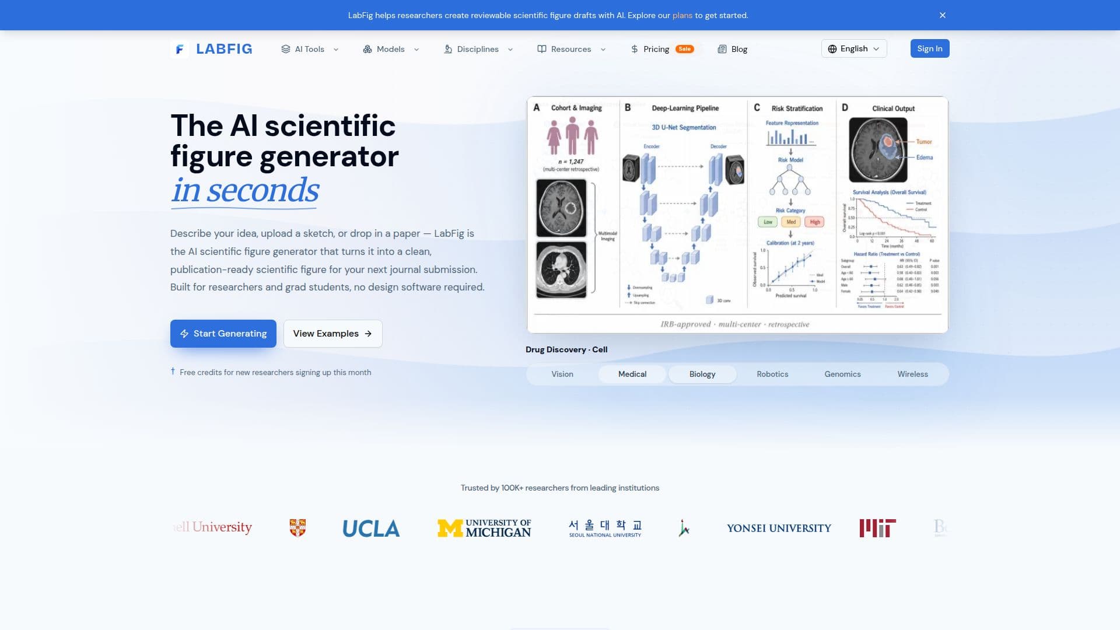The height and width of the screenshot is (630, 1120).
Task: Click the Start Generating button
Action: pos(223,334)
